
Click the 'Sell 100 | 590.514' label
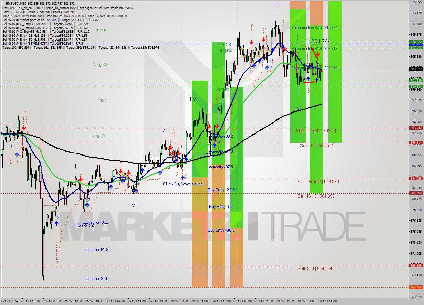[x=317, y=145]
